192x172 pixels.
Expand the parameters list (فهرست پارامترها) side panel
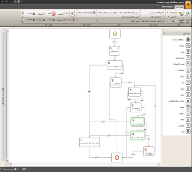click(3, 96)
